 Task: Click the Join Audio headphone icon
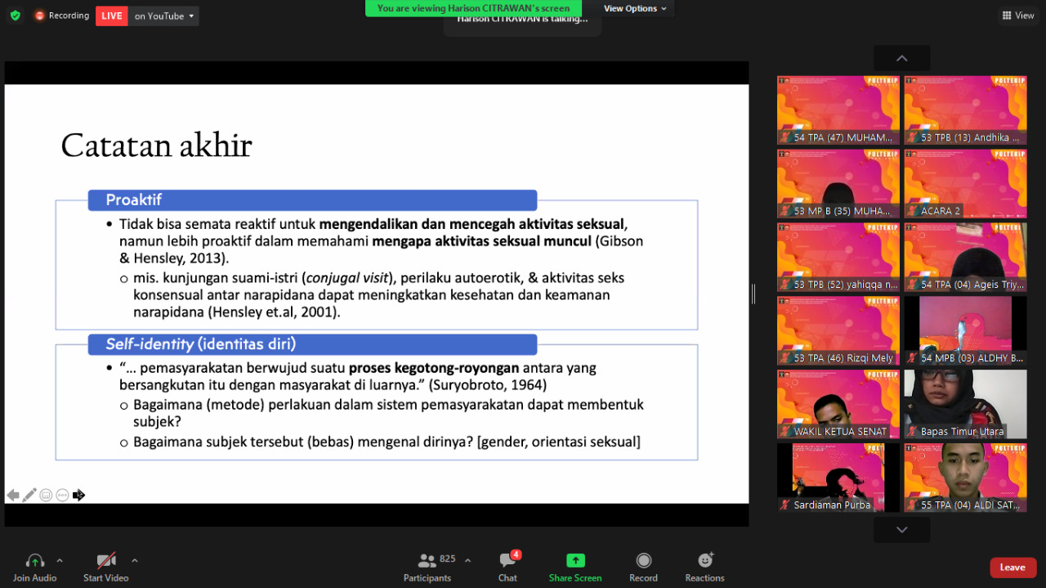(34, 561)
